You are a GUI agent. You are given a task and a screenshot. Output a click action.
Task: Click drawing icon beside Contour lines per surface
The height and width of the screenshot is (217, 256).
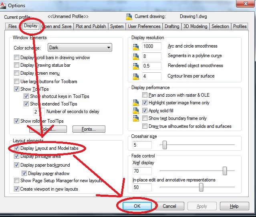pyautogui.click(x=136, y=77)
